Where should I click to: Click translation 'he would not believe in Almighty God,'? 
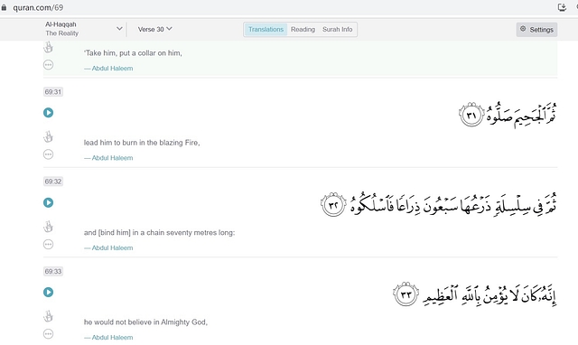coord(145,322)
